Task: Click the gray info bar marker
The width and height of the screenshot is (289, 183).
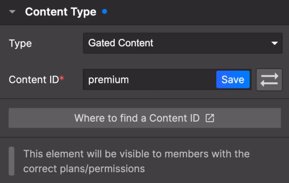Action: 11,161
